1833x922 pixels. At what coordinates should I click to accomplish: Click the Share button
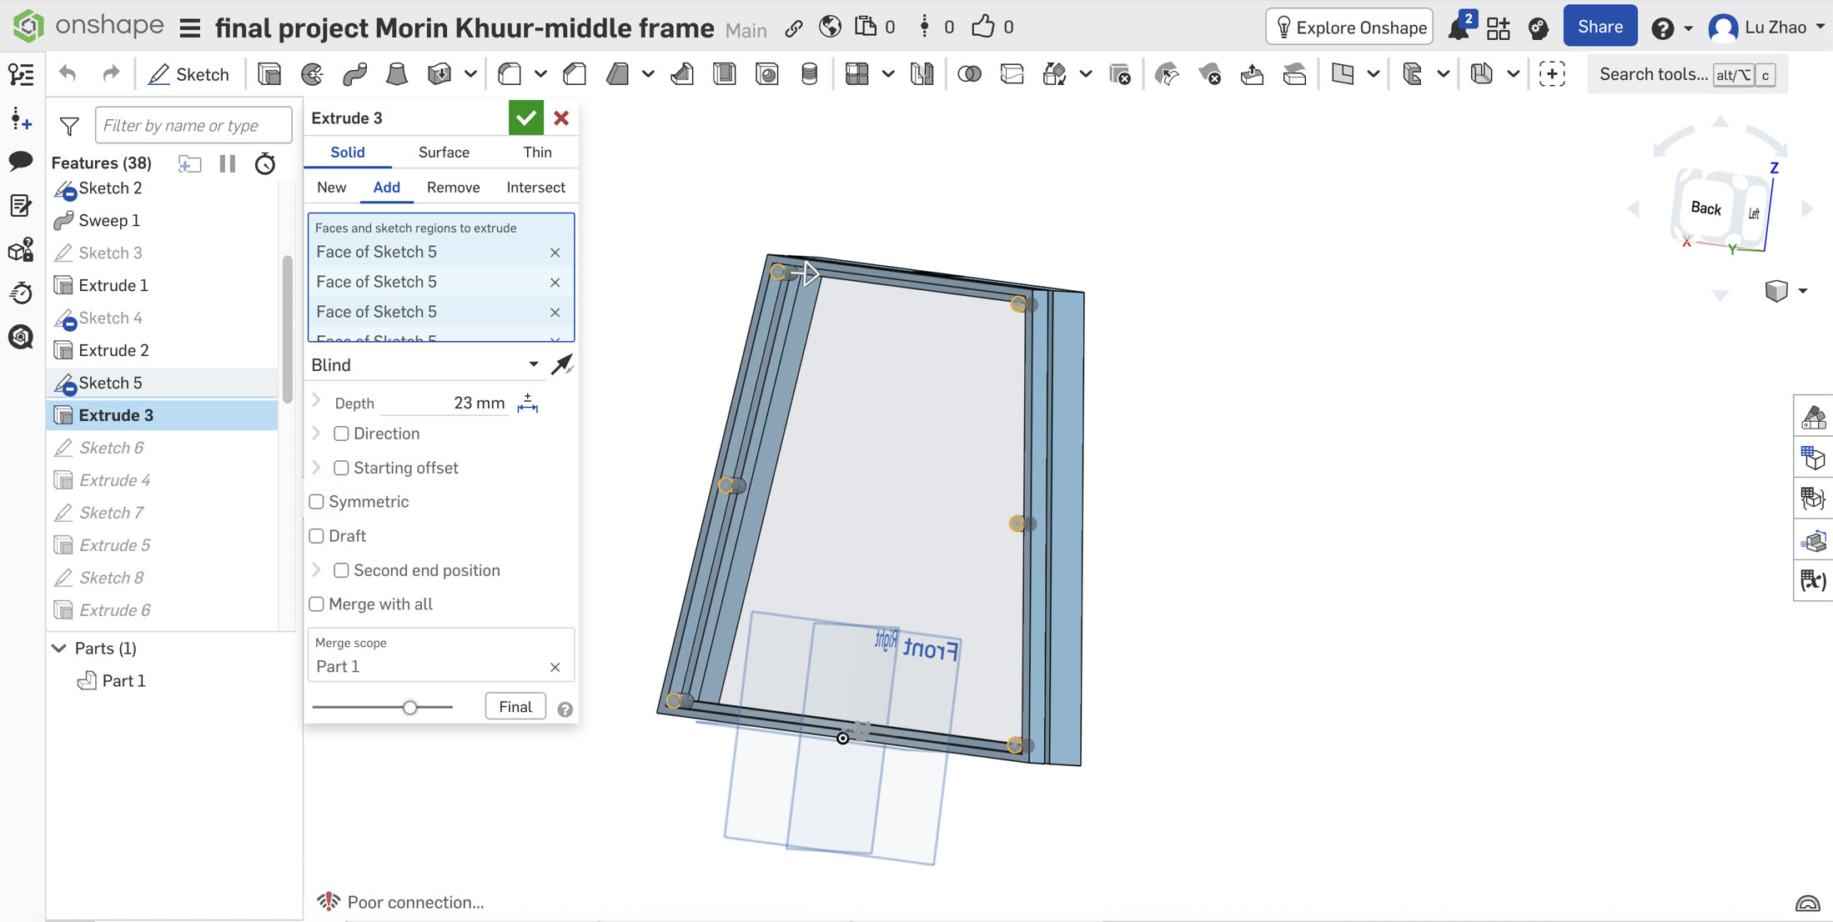coord(1599,27)
